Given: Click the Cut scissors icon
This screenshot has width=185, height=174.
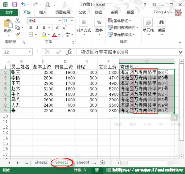Looking at the screenshot, I should (18, 21).
